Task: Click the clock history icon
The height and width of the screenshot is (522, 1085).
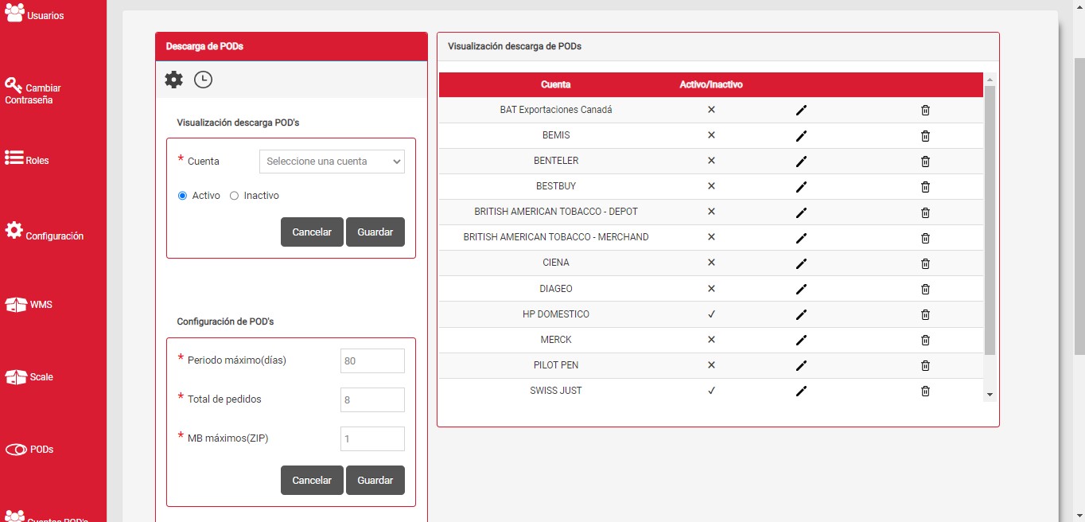Action: click(203, 80)
